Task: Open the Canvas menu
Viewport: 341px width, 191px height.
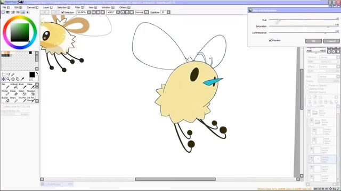Action: (x=32, y=7)
